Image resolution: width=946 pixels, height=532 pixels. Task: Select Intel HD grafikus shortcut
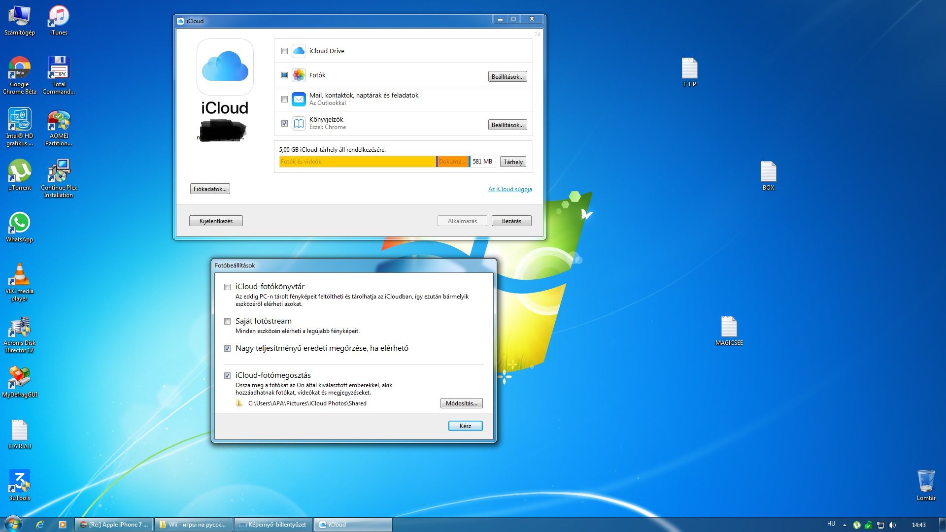[19, 127]
